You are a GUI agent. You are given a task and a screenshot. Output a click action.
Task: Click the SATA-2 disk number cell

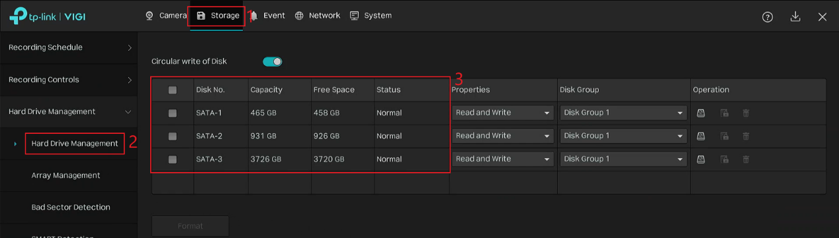click(x=209, y=136)
